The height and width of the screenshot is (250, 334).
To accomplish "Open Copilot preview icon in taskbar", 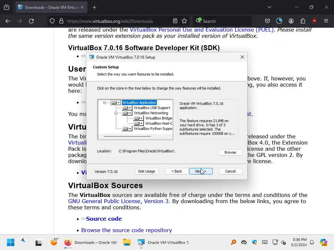I will click(324, 242).
